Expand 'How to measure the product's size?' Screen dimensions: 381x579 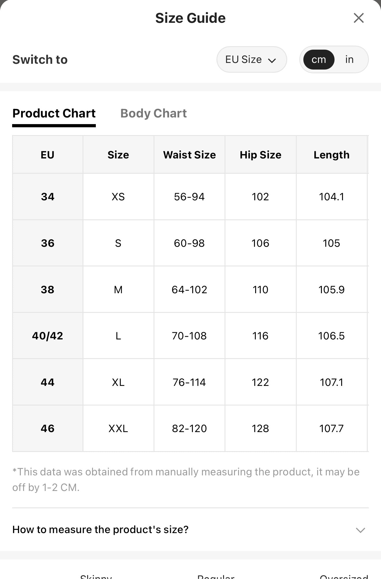tap(190, 530)
